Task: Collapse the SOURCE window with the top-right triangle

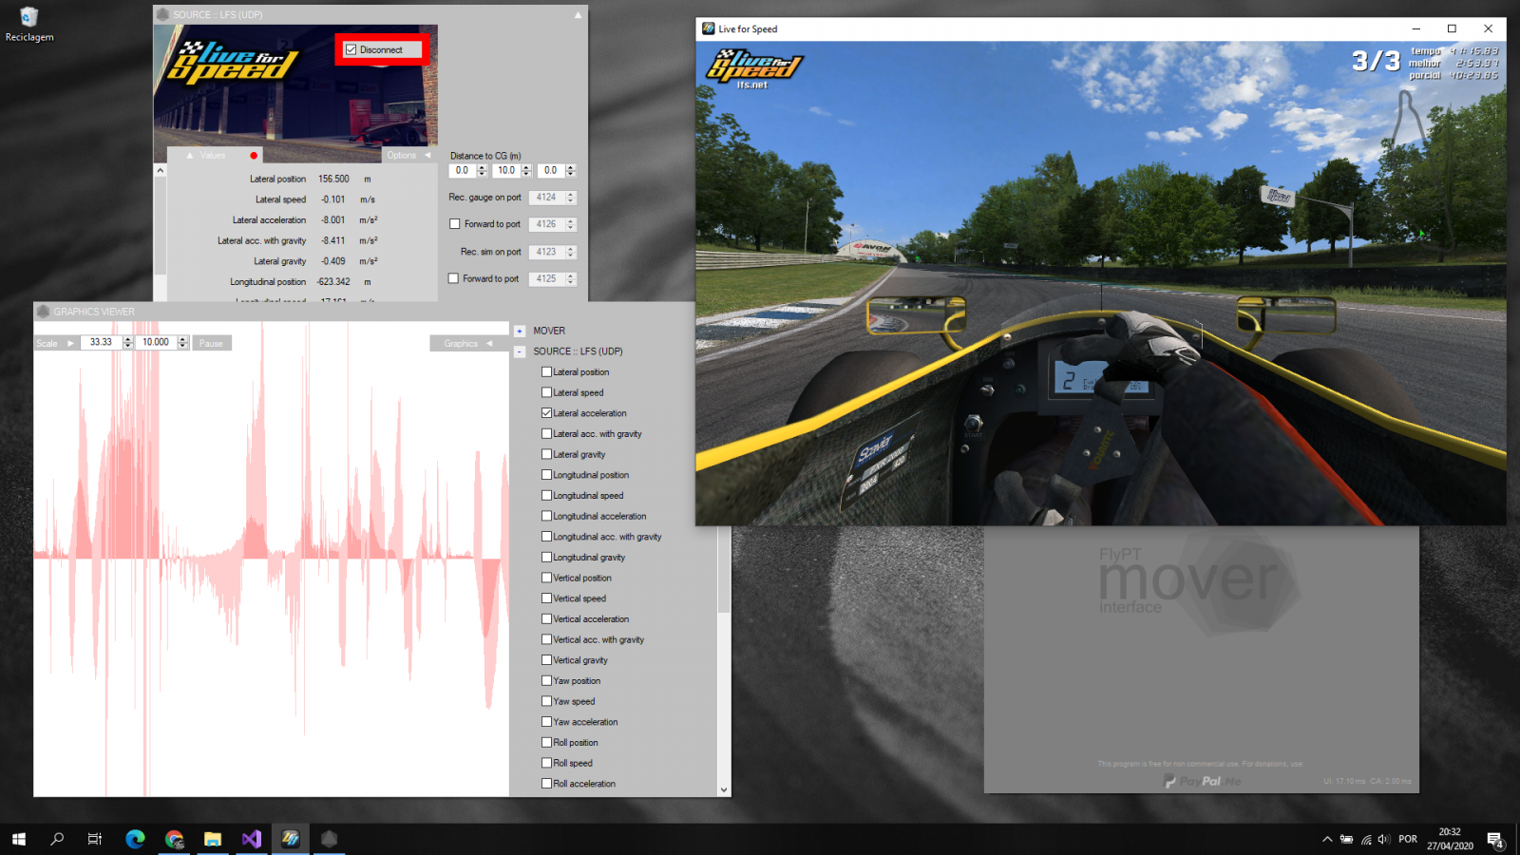Action: pos(578,14)
